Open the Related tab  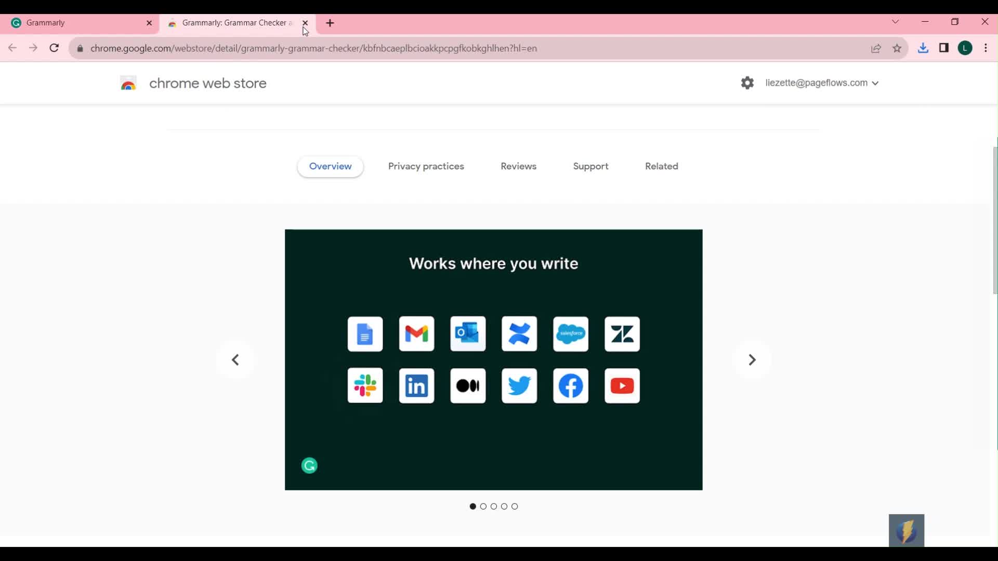[x=662, y=166]
